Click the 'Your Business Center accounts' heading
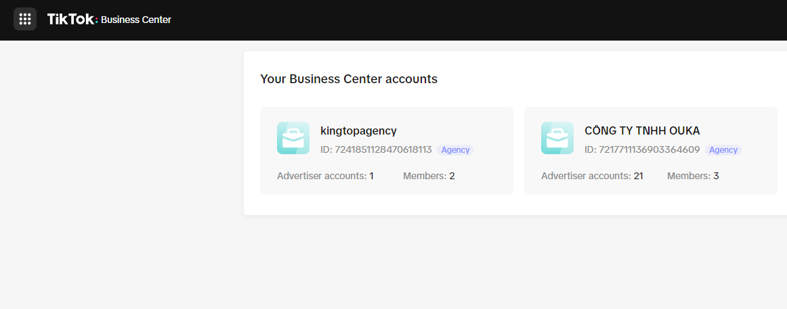This screenshot has height=309, width=787. click(349, 79)
